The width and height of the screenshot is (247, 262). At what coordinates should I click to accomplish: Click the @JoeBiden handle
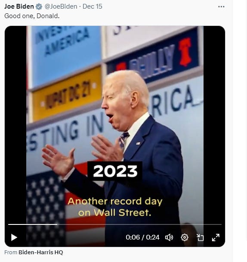point(61,6)
